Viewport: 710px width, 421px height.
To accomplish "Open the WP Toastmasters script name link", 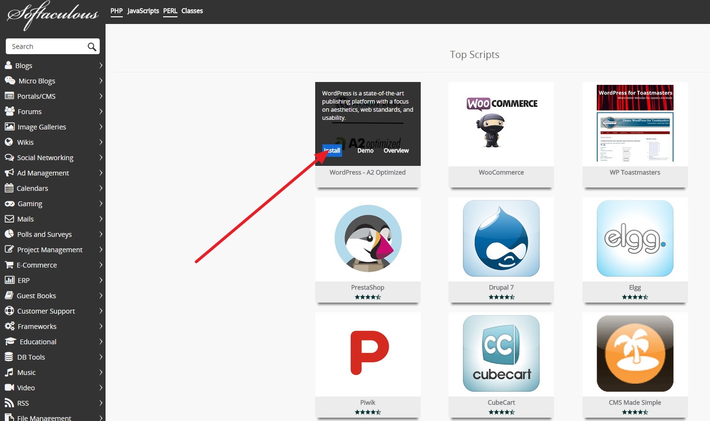I will (635, 172).
